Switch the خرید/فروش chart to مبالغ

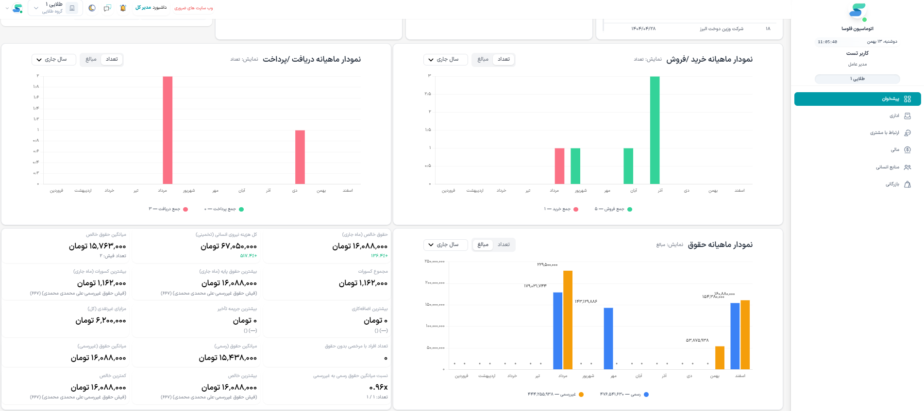point(483,59)
